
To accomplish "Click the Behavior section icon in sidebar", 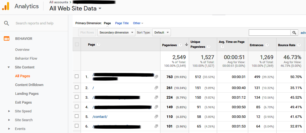I will [x=6, y=39].
